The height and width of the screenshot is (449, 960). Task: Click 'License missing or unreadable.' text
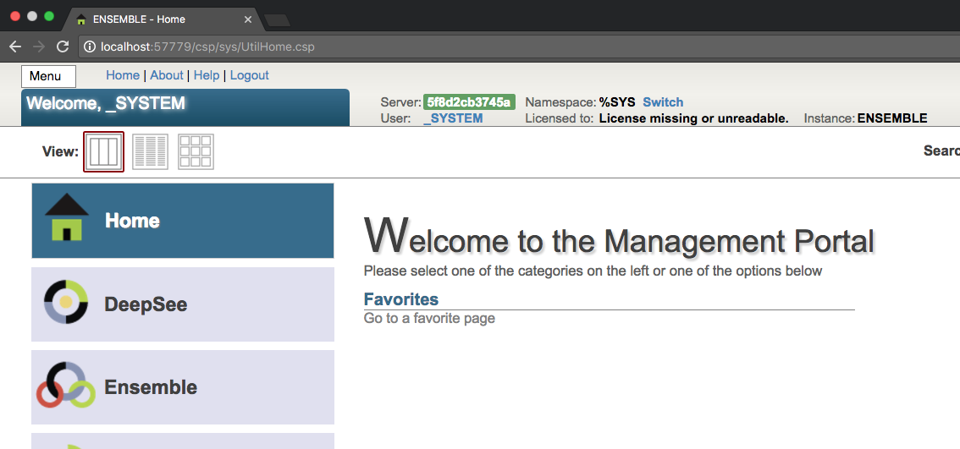(x=693, y=118)
